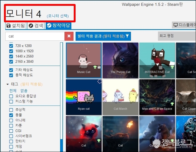Click the trophy icon on INTERACTIVE Cat
The image size is (196, 152).
(x=172, y=67)
